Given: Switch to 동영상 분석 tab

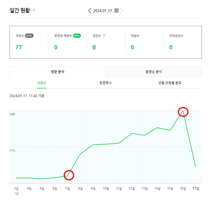Looking at the screenshot, I should coord(154,72).
